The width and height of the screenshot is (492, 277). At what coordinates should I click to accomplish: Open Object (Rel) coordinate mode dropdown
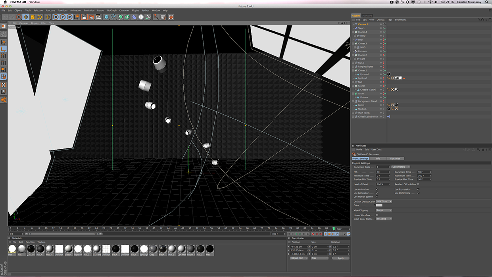[300, 258]
